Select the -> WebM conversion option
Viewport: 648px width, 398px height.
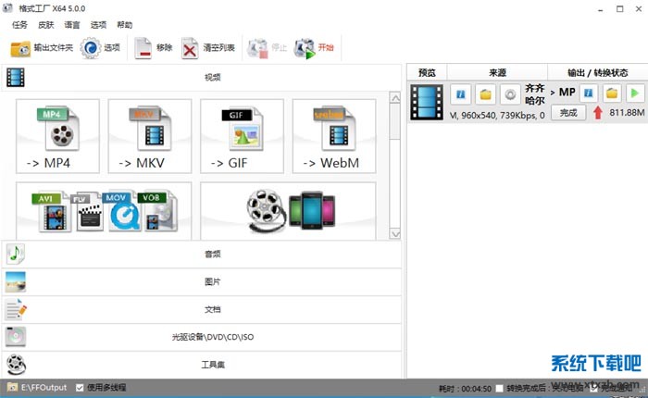[334, 136]
